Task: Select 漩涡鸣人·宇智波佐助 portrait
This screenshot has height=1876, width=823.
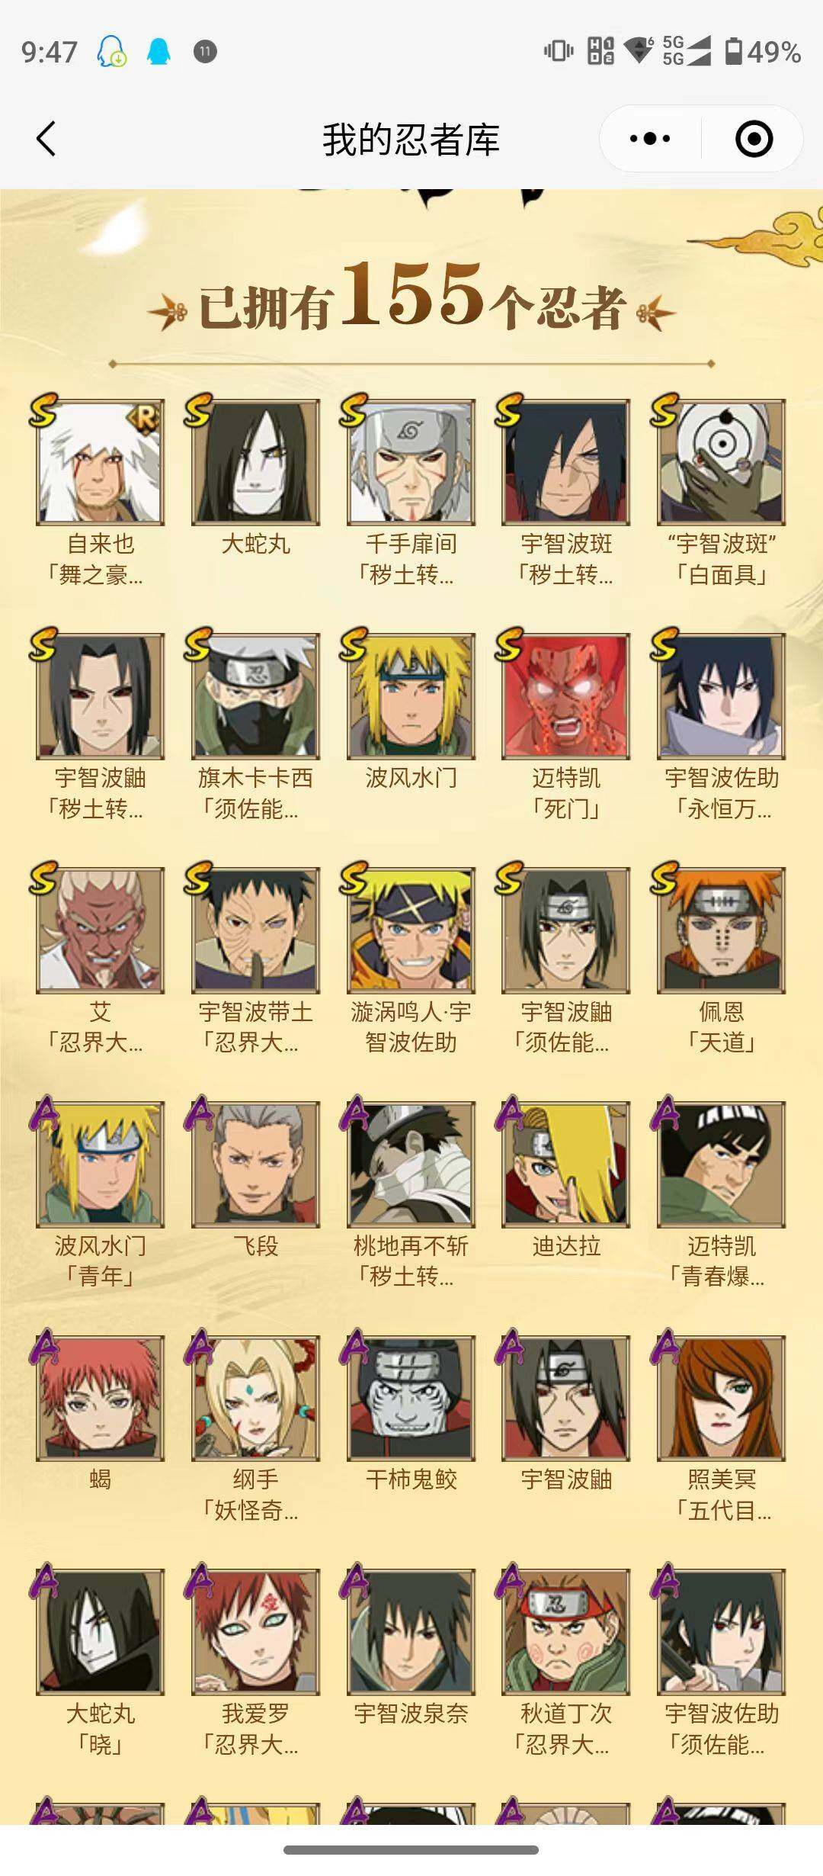Action: click(411, 930)
